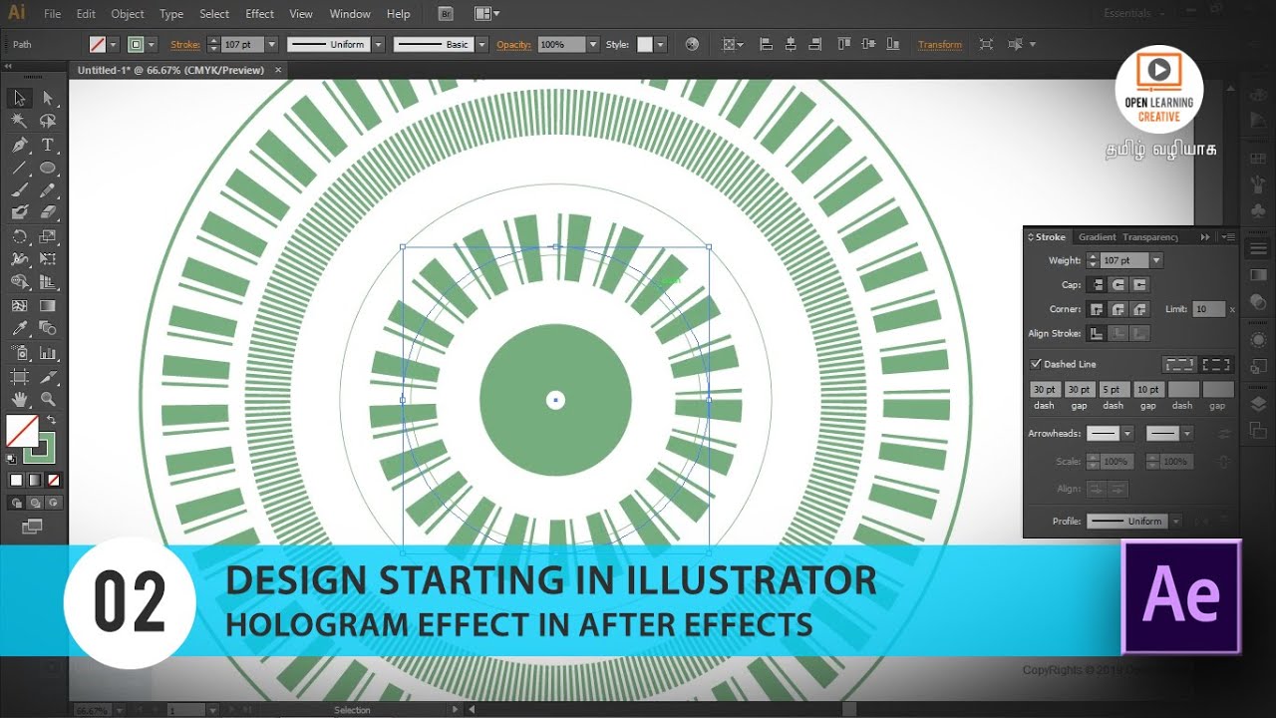Select the Direct Selection tool
This screenshot has height=718, width=1276.
tap(47, 98)
